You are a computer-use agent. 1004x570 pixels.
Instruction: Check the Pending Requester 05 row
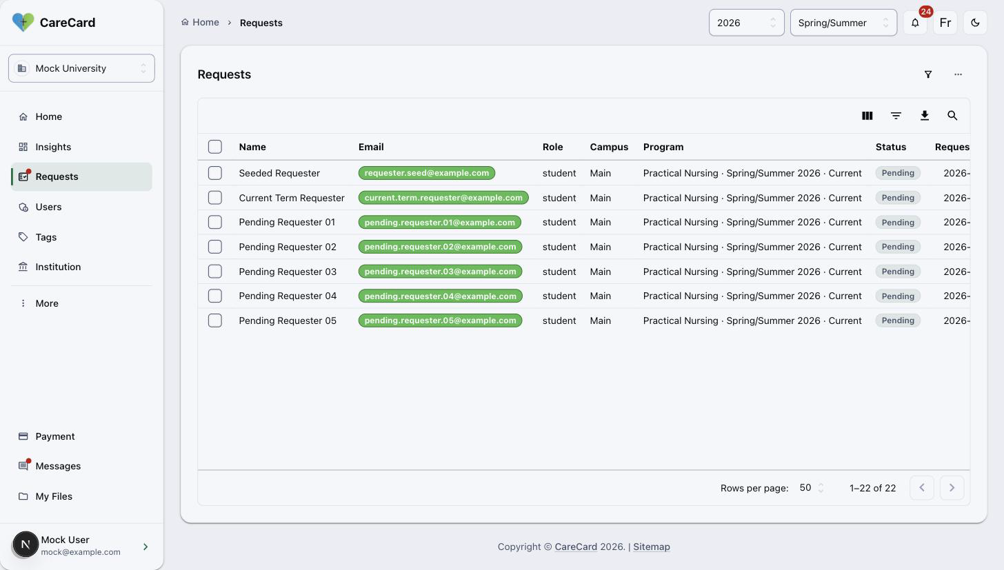(215, 320)
